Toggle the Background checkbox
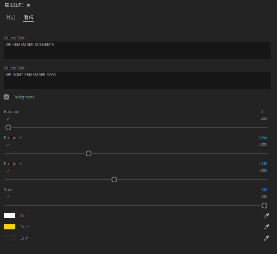Image resolution: width=277 pixels, height=254 pixels. click(x=6, y=97)
